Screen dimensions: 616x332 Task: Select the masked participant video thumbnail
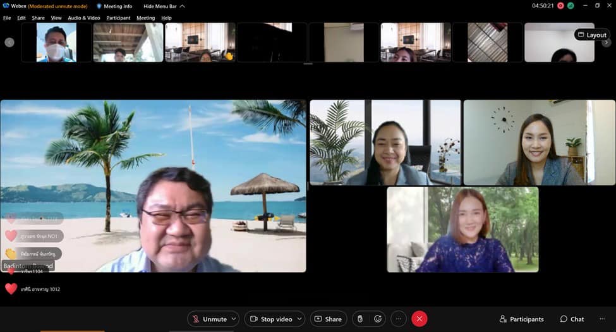pos(56,42)
